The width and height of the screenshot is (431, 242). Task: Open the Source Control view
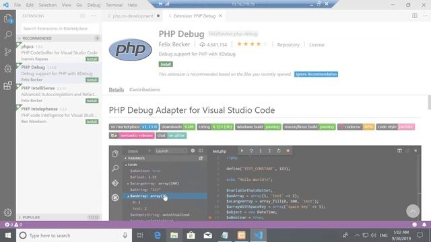[7, 52]
